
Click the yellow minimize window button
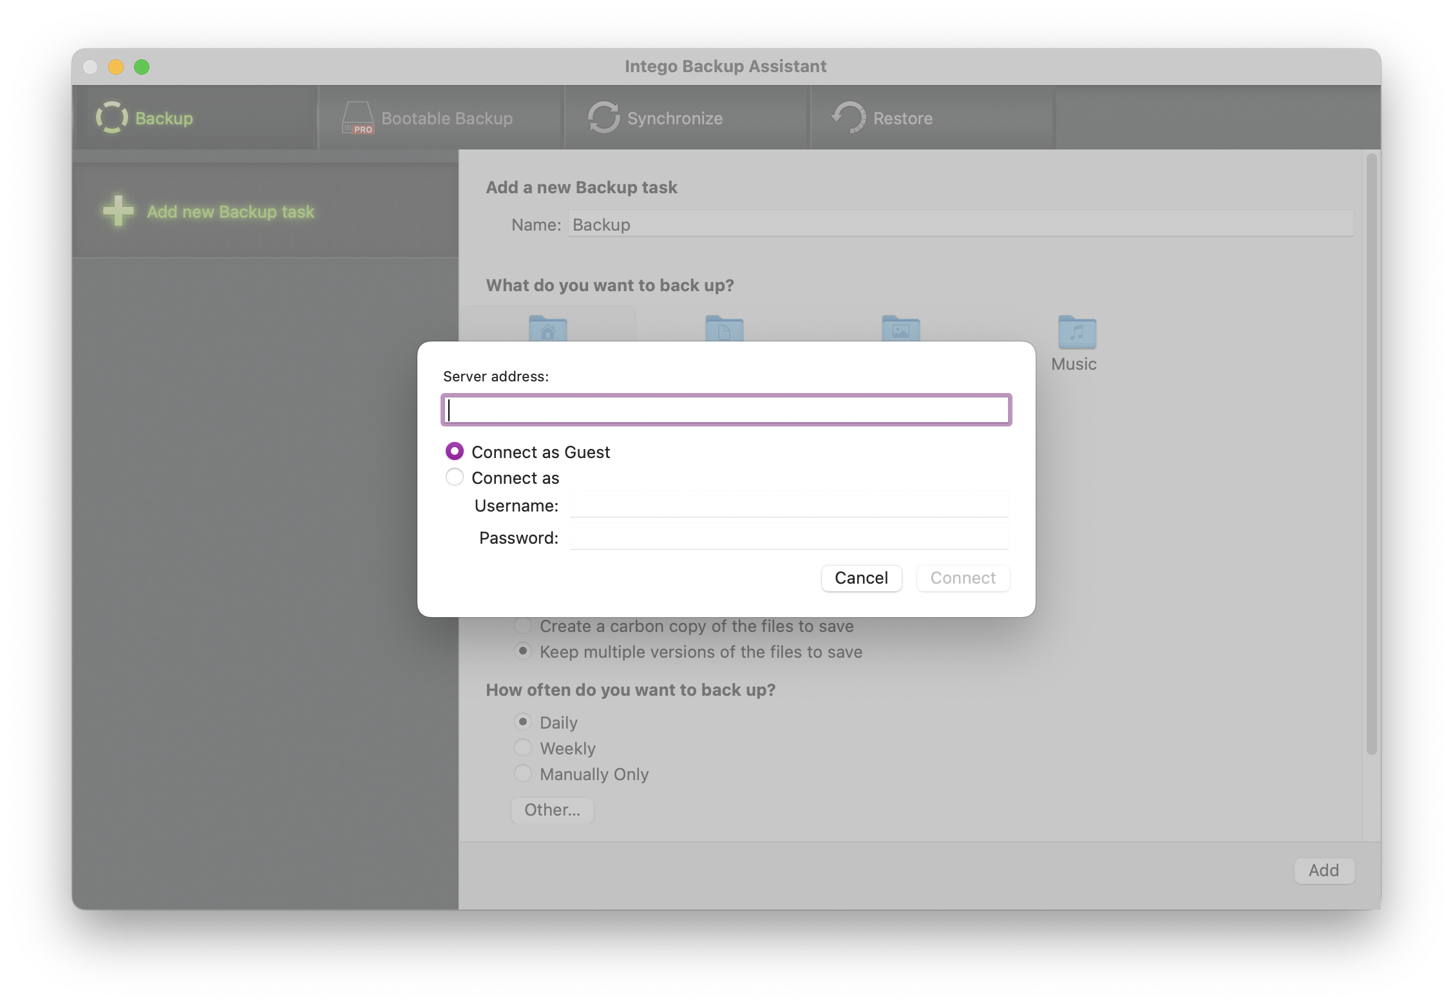[116, 67]
